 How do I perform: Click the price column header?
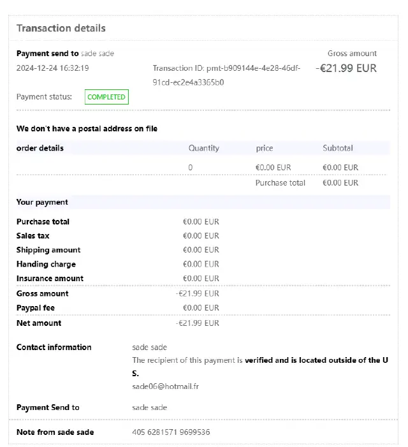click(264, 148)
